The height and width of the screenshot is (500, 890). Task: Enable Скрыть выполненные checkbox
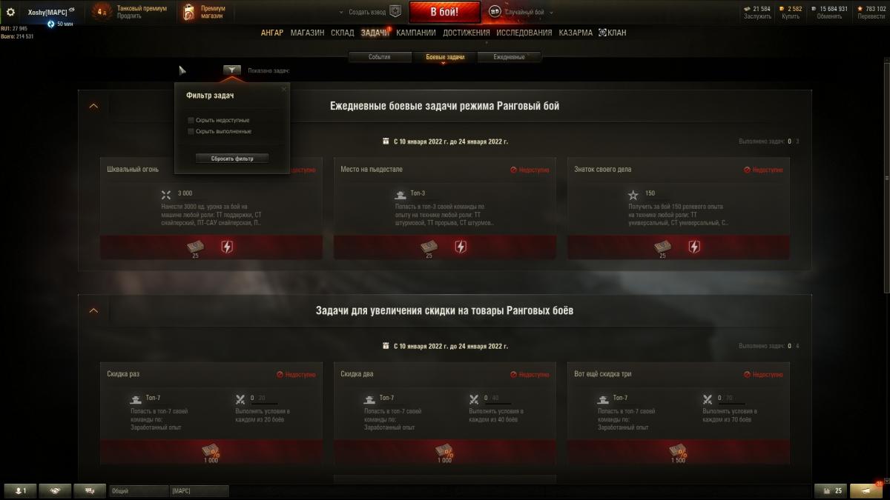(191, 131)
